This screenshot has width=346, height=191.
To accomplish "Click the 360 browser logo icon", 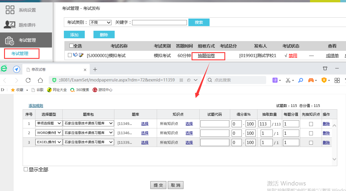I will [x=4, y=69].
